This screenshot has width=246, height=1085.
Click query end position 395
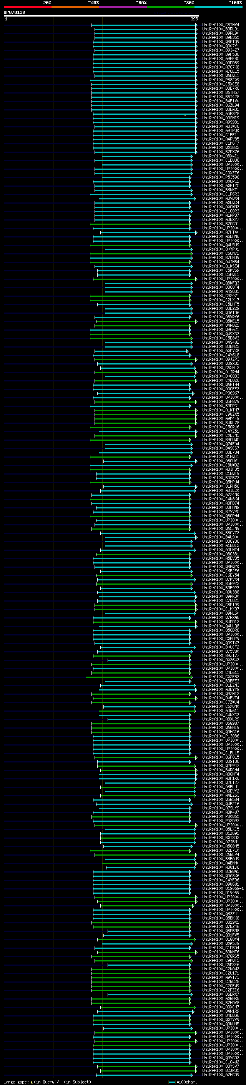[x=194, y=19]
